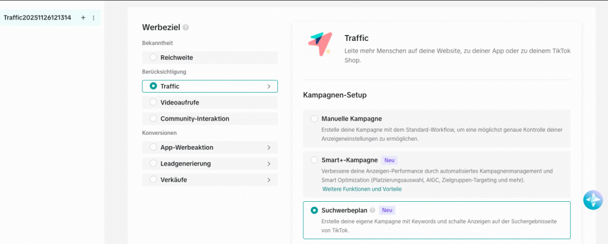Choose the Smart+-Kampagne radio button
608x244 pixels.
314,160
